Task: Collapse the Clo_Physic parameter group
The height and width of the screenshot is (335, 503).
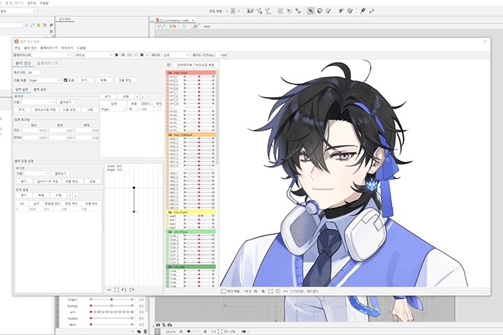Action: (x=191, y=232)
